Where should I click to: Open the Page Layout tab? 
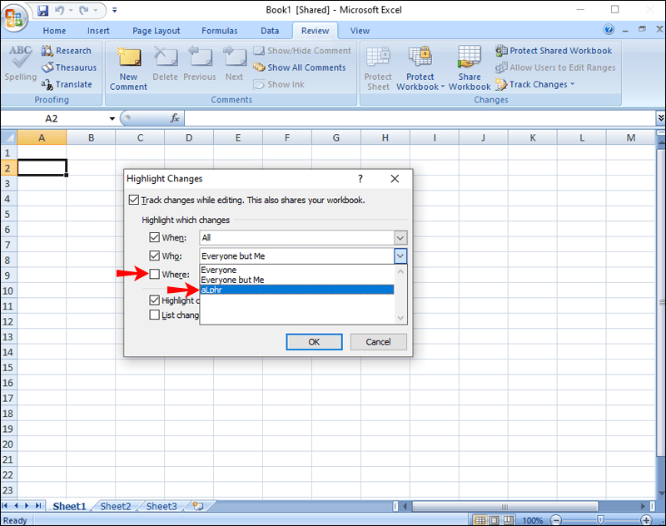(x=156, y=31)
